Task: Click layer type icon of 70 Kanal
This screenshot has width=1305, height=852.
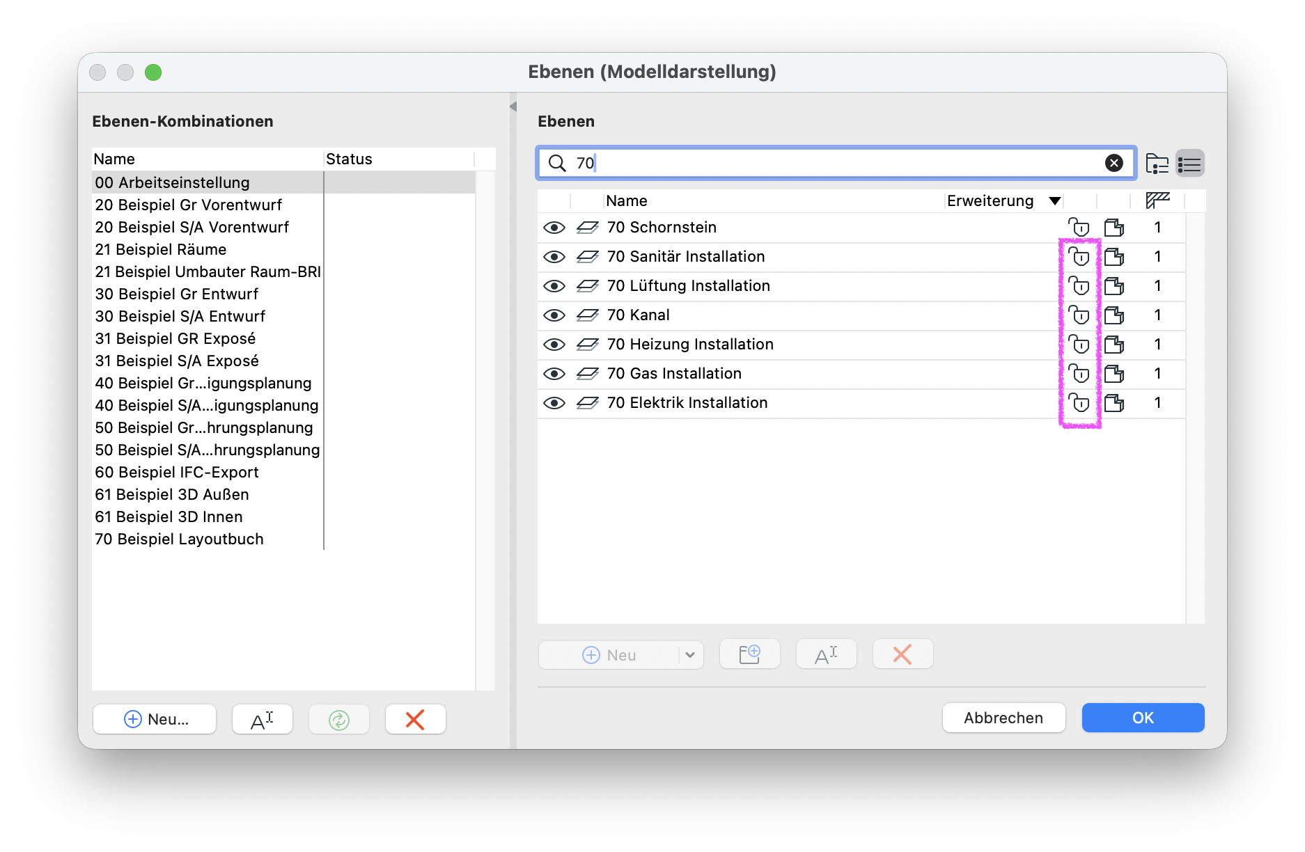Action: coord(588,315)
